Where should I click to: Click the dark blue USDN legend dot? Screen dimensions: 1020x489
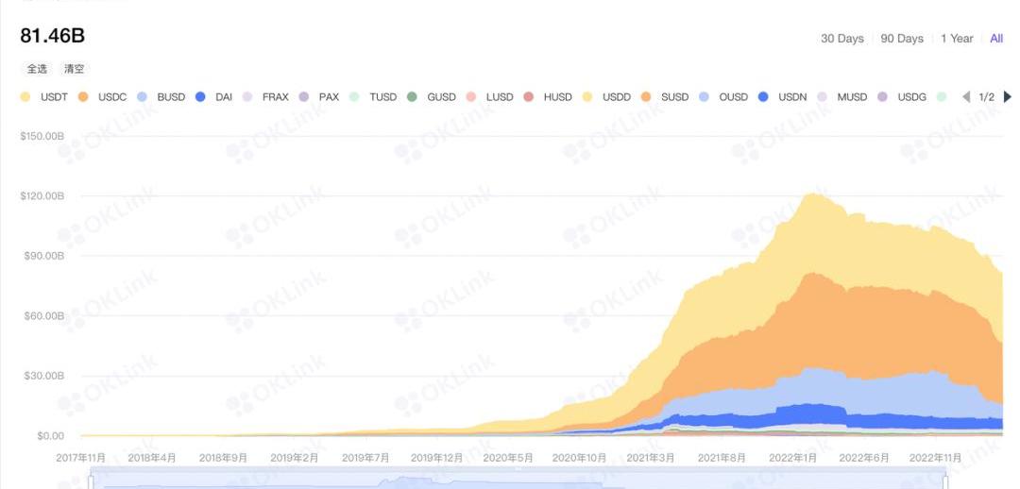[763, 97]
